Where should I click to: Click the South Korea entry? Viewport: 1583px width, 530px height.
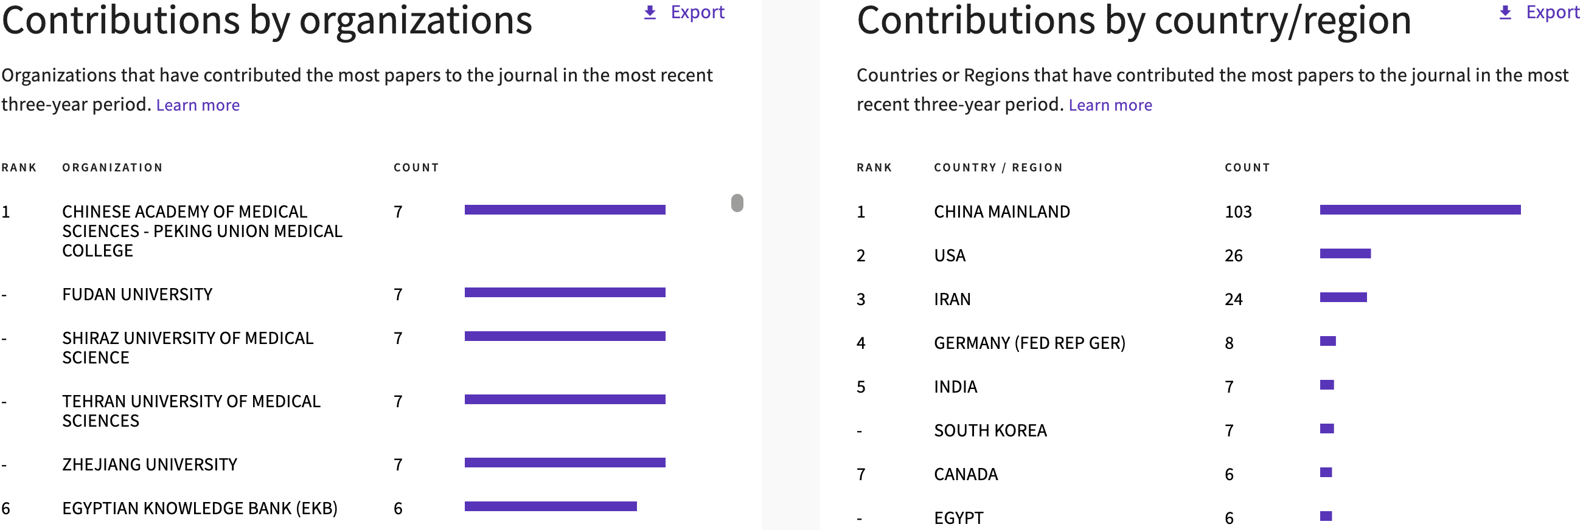(x=990, y=430)
